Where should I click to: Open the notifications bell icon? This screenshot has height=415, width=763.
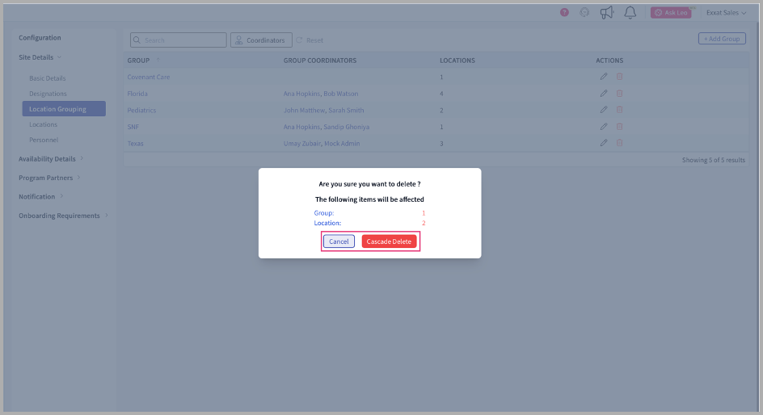pyautogui.click(x=630, y=12)
